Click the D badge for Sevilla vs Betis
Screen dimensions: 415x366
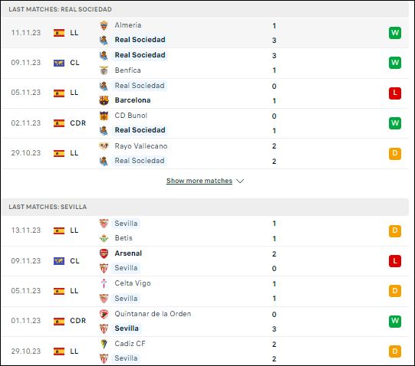[395, 230]
